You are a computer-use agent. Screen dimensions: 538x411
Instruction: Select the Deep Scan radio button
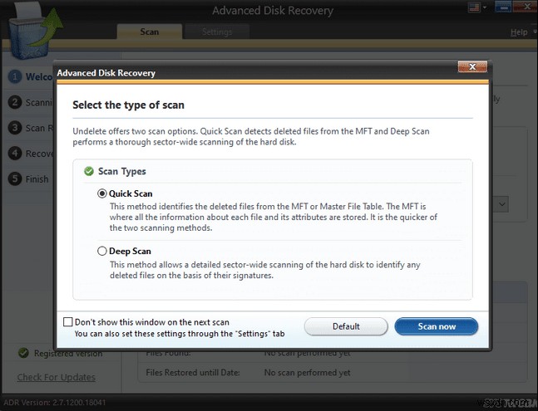[102, 251]
